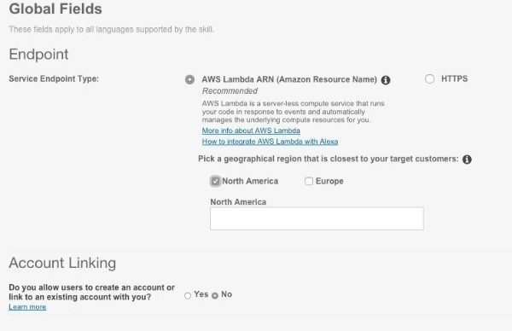Click the Endpoint section heading
This screenshot has height=331, width=512.
pyautogui.click(x=38, y=55)
